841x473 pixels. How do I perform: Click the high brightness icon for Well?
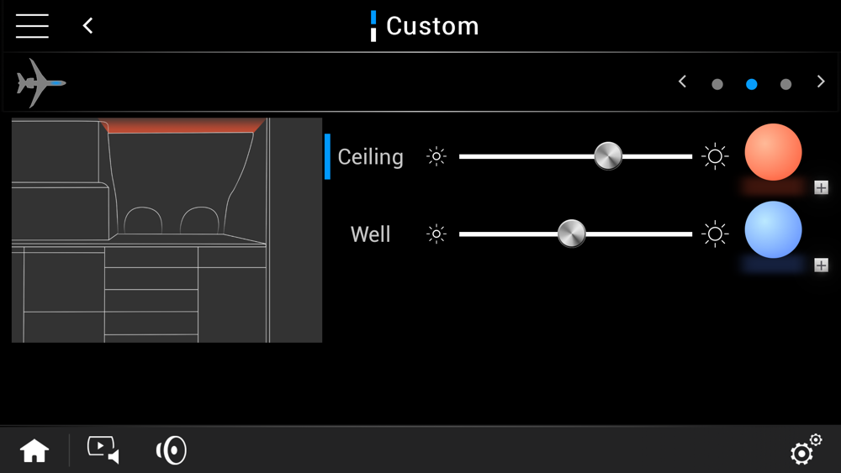click(x=715, y=234)
